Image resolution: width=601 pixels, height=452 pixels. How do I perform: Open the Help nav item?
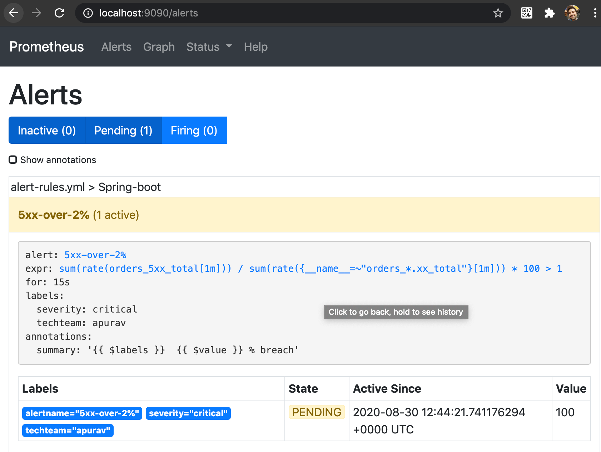256,47
